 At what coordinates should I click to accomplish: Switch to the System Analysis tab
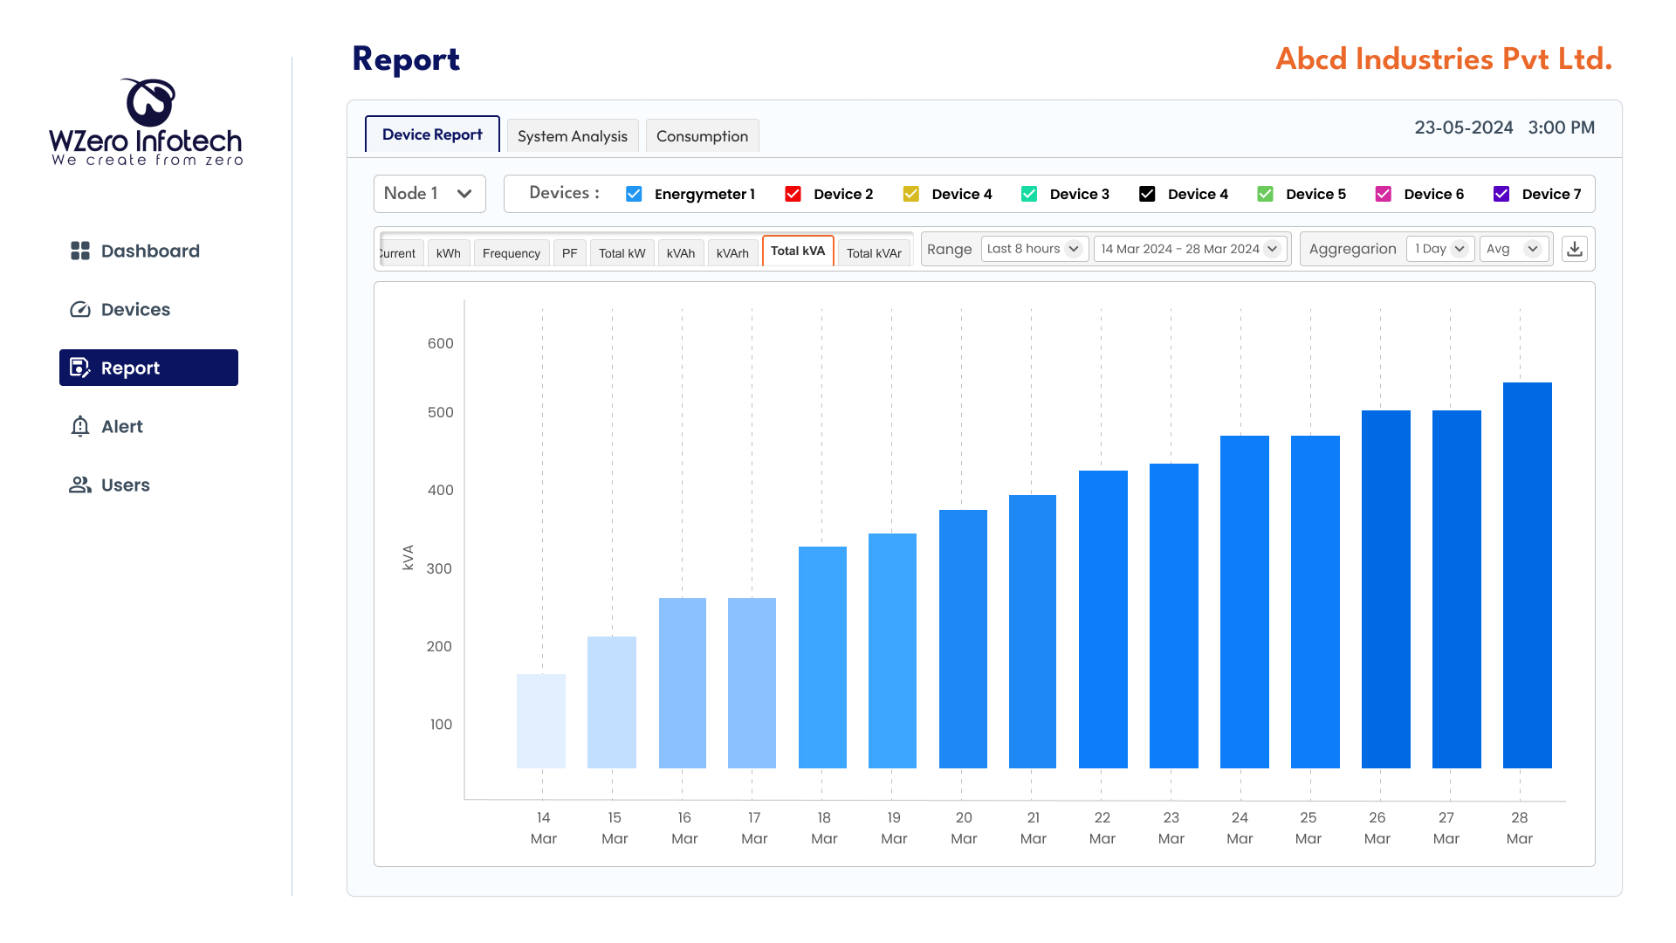tap(573, 136)
